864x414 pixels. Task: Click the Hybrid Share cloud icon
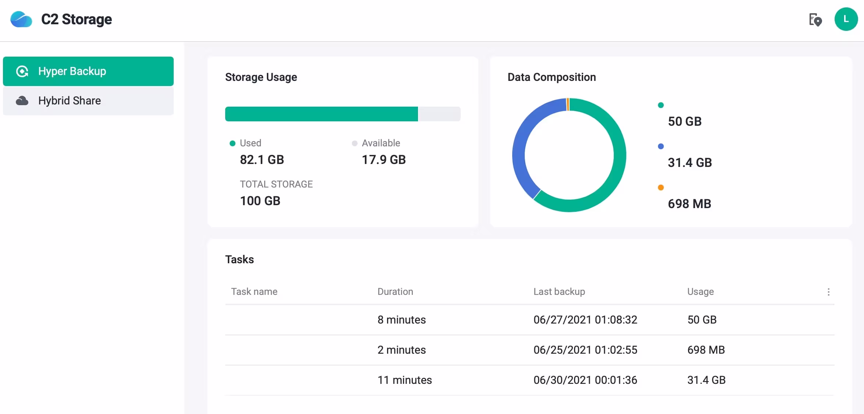point(22,101)
